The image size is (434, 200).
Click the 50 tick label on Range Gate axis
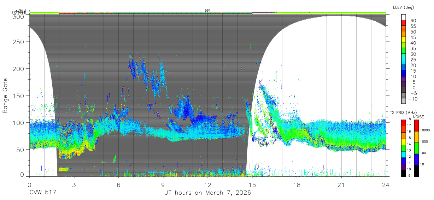[x=21, y=150]
